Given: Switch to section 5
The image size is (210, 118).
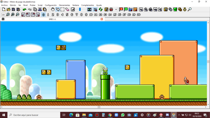Looking at the screenshot, I should (67, 15).
